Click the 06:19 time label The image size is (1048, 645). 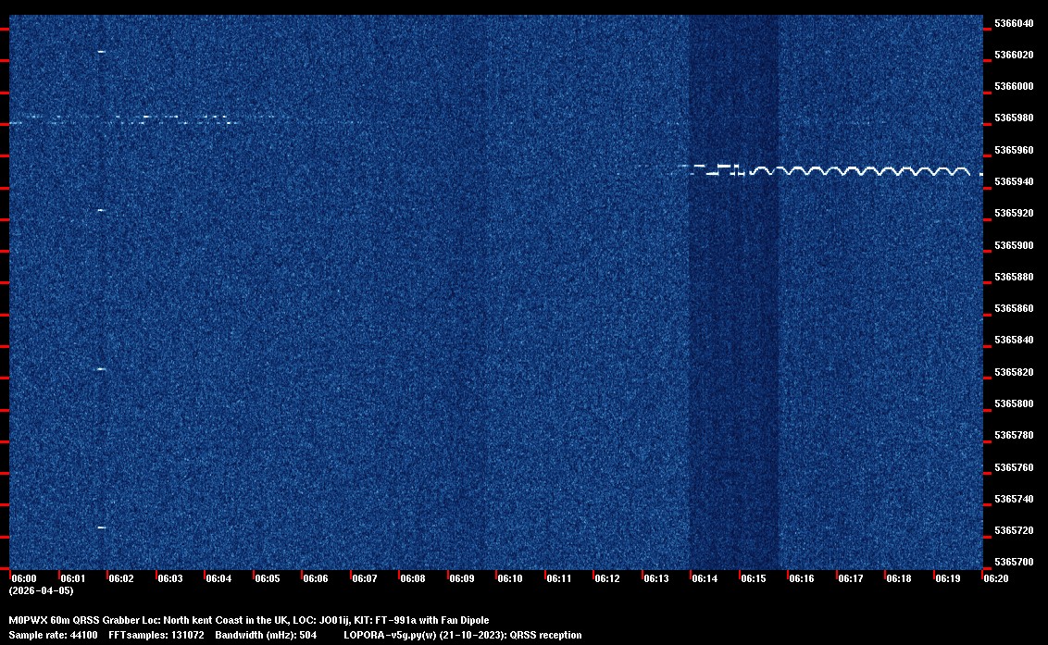pos(947,578)
